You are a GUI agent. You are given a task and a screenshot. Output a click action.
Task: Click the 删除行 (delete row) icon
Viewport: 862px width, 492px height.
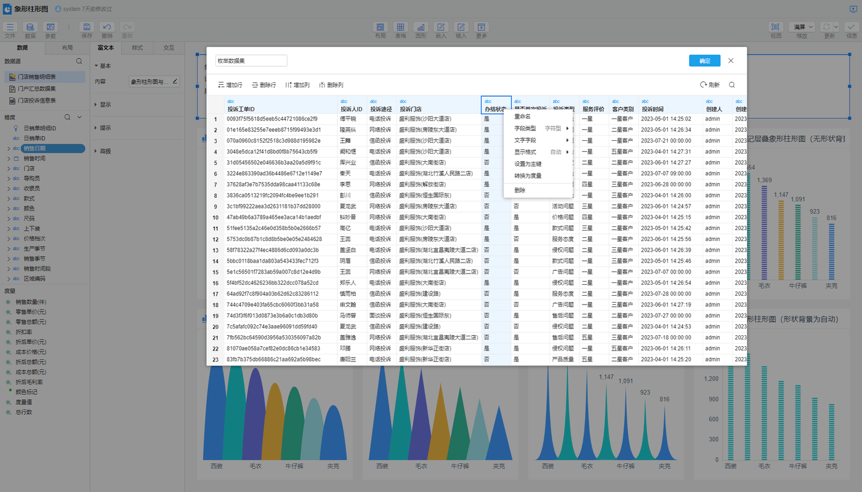255,85
